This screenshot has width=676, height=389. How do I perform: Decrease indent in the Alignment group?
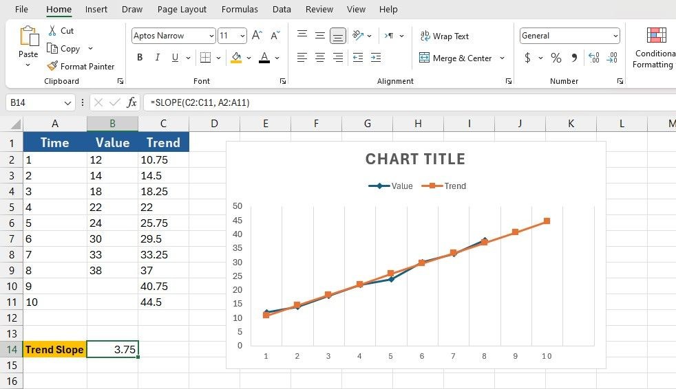pos(358,57)
